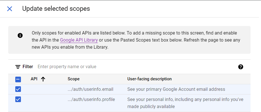Open the Google API Library link

click(79, 40)
